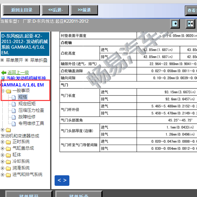The height and width of the screenshot is (197, 197).
Task: Expand the 气缸盖总成 node
Action: point(2,149)
